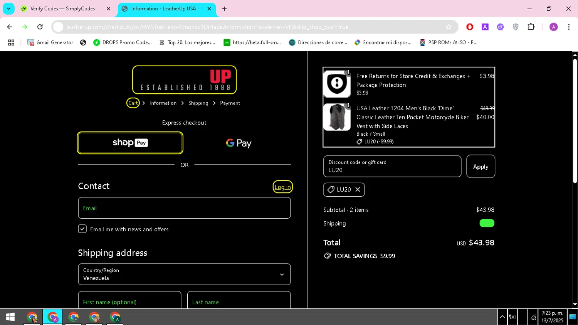Click the USA Leather 1204 vest title
Viewport: 578px width, 325px height.
412,117
